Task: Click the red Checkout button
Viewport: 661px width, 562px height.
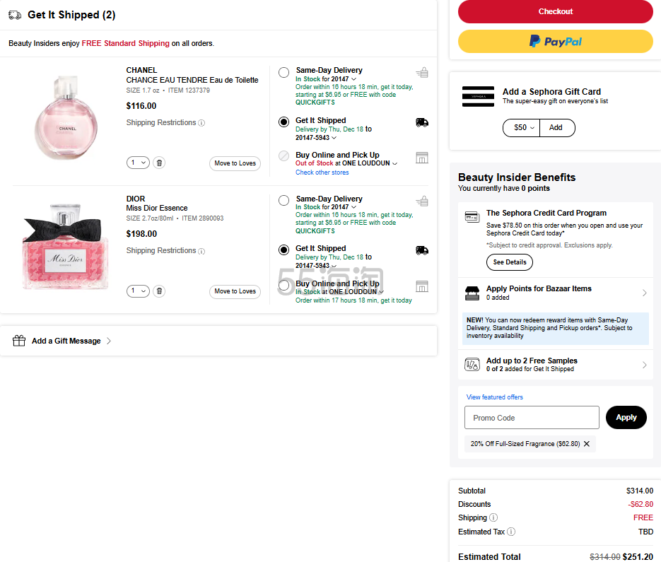Action: (x=555, y=11)
